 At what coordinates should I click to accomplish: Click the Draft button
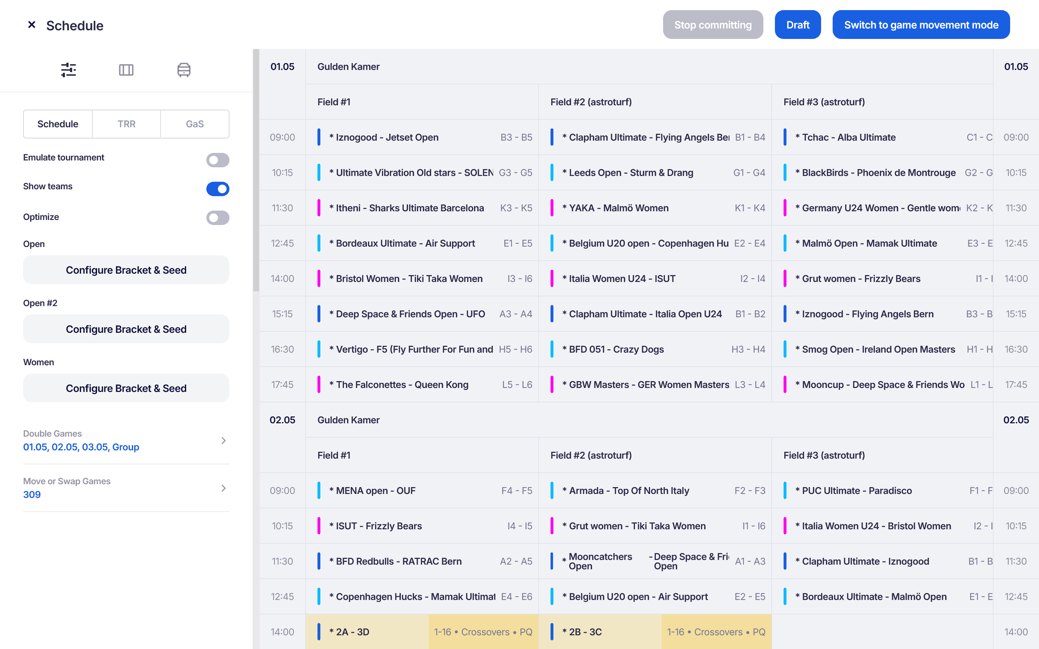[x=797, y=25]
